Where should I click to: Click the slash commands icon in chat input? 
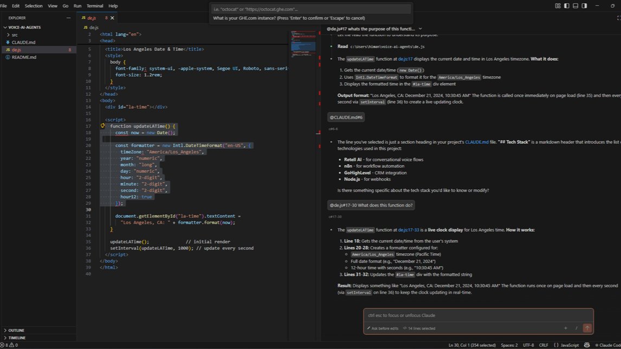[577, 328]
